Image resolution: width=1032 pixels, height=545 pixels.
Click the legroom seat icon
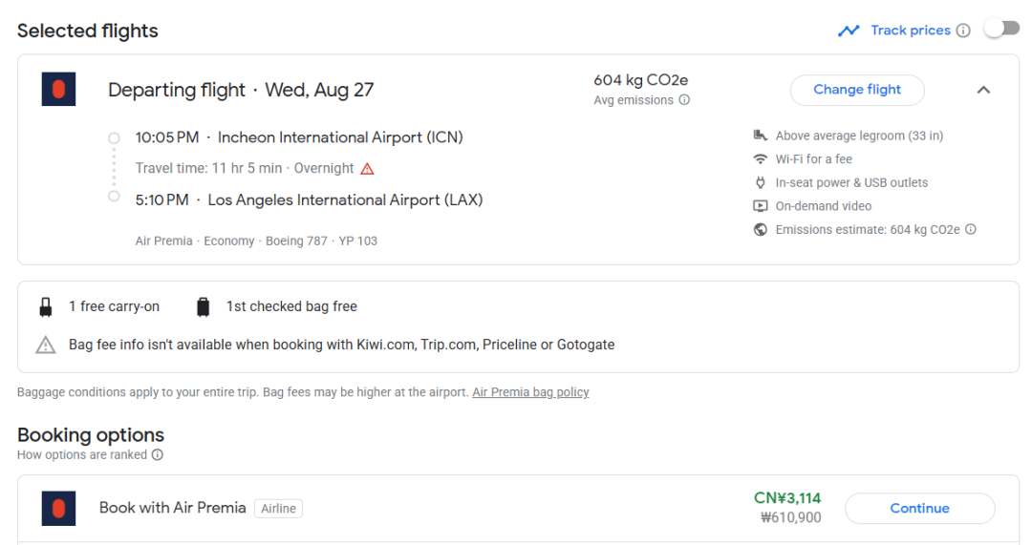point(761,136)
